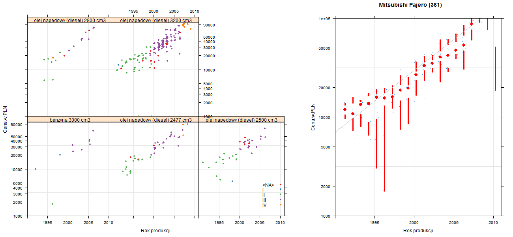
Task: Click the legend label "II"
Action: point(264,195)
